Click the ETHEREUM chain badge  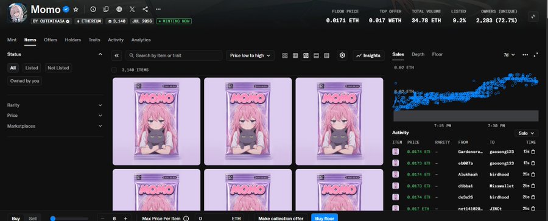pos(89,21)
